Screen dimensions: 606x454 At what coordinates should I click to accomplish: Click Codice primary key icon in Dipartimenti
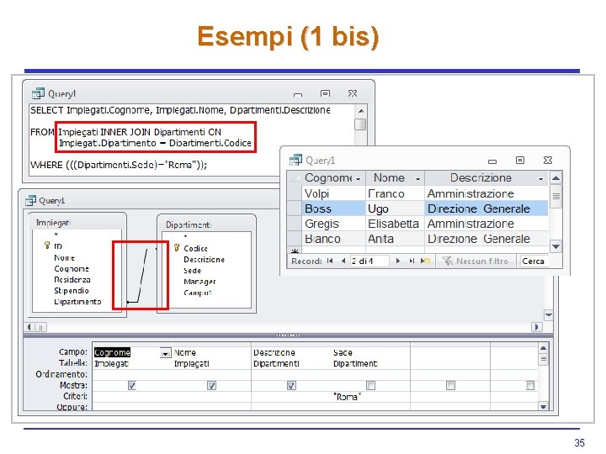[x=177, y=248]
